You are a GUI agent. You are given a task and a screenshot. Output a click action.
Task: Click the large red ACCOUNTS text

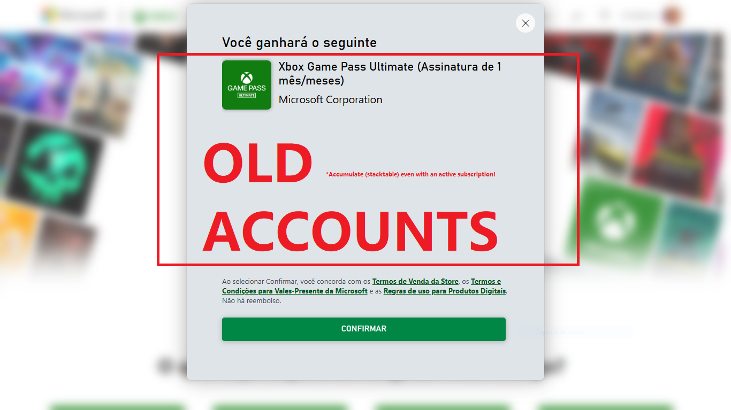pos(351,231)
